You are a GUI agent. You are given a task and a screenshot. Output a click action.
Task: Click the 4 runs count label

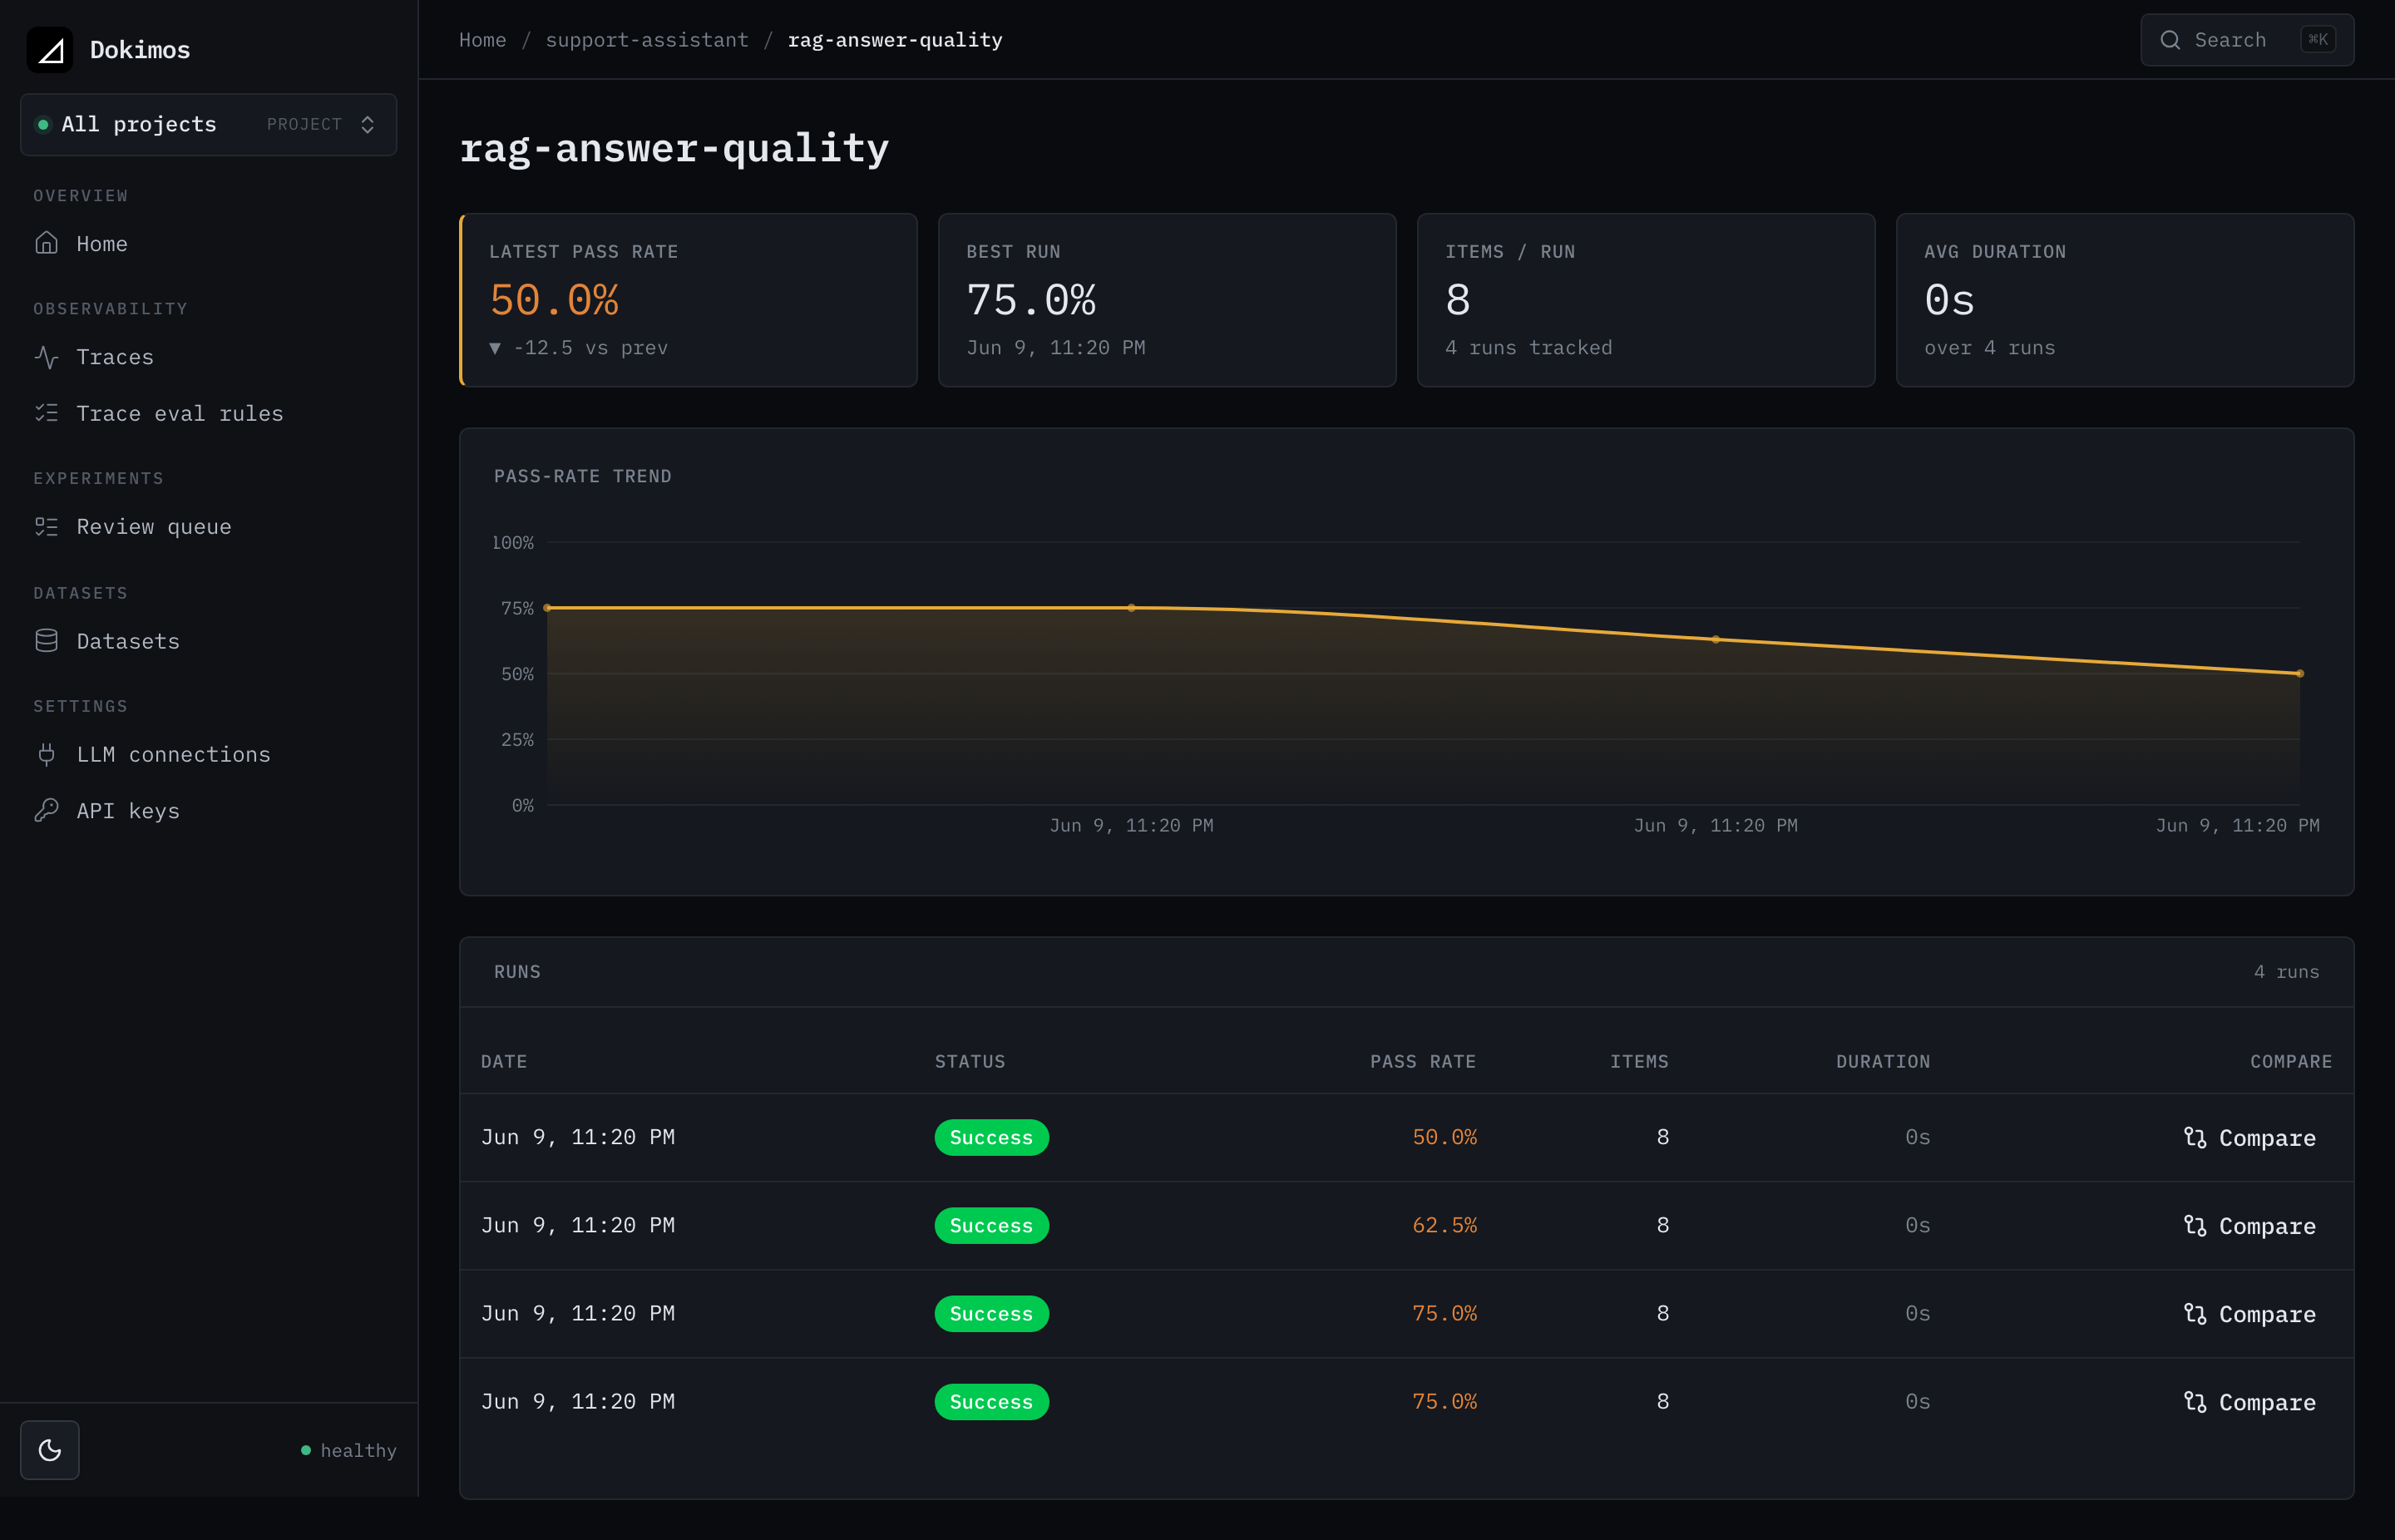click(2286, 972)
